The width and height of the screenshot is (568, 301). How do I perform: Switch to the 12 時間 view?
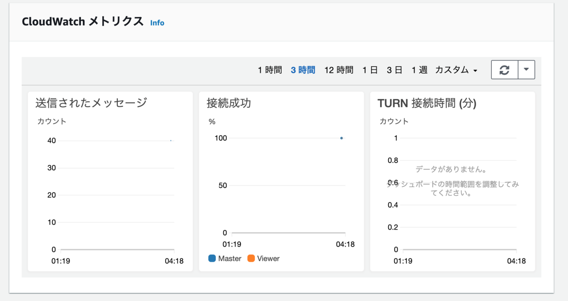(x=338, y=69)
